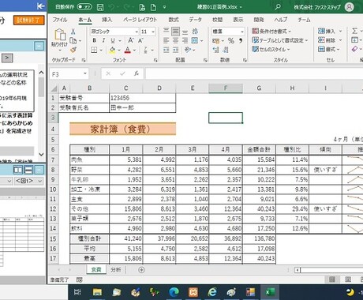Click the Cut scissors icon
The height and width of the screenshot is (300, 363).
coord(73,32)
